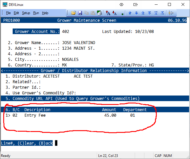
Task: Select the Entry Fee line in the table
Action: (35, 116)
